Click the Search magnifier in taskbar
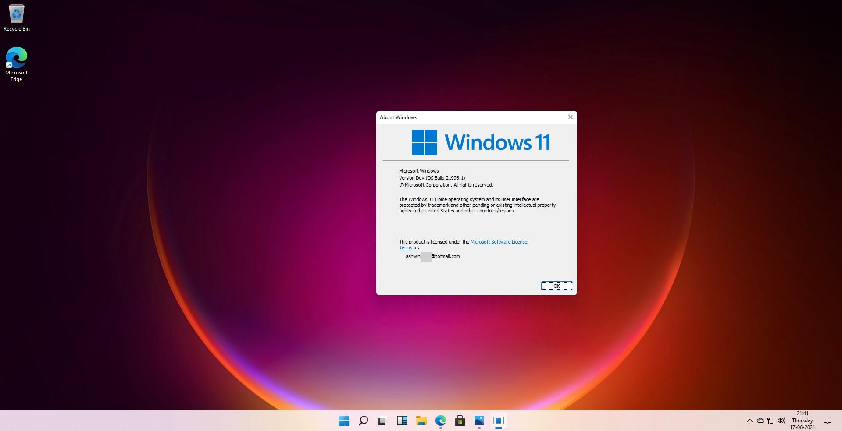Screen dimensions: 842x431 click(x=363, y=421)
